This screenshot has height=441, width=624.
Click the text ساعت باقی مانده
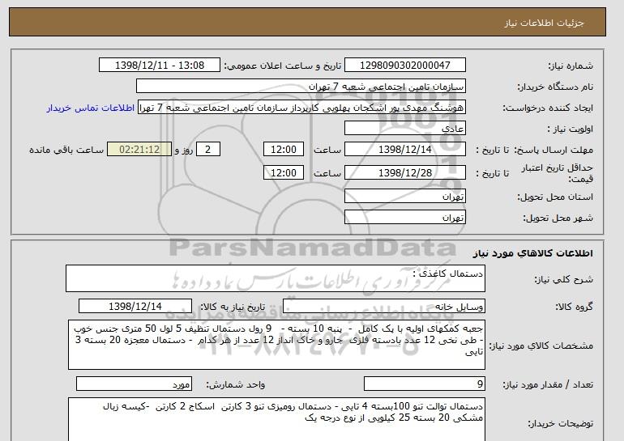tap(66, 151)
